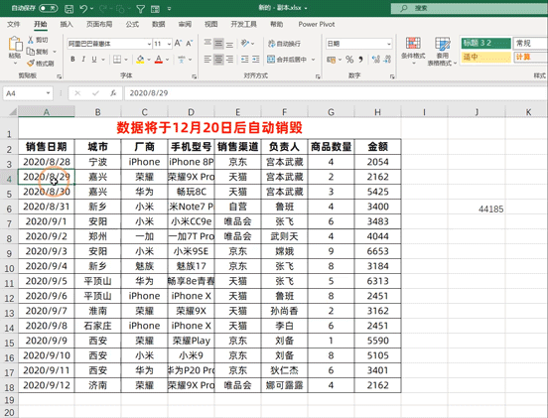Switch to the 公式 (Formulas) tab

132,24
